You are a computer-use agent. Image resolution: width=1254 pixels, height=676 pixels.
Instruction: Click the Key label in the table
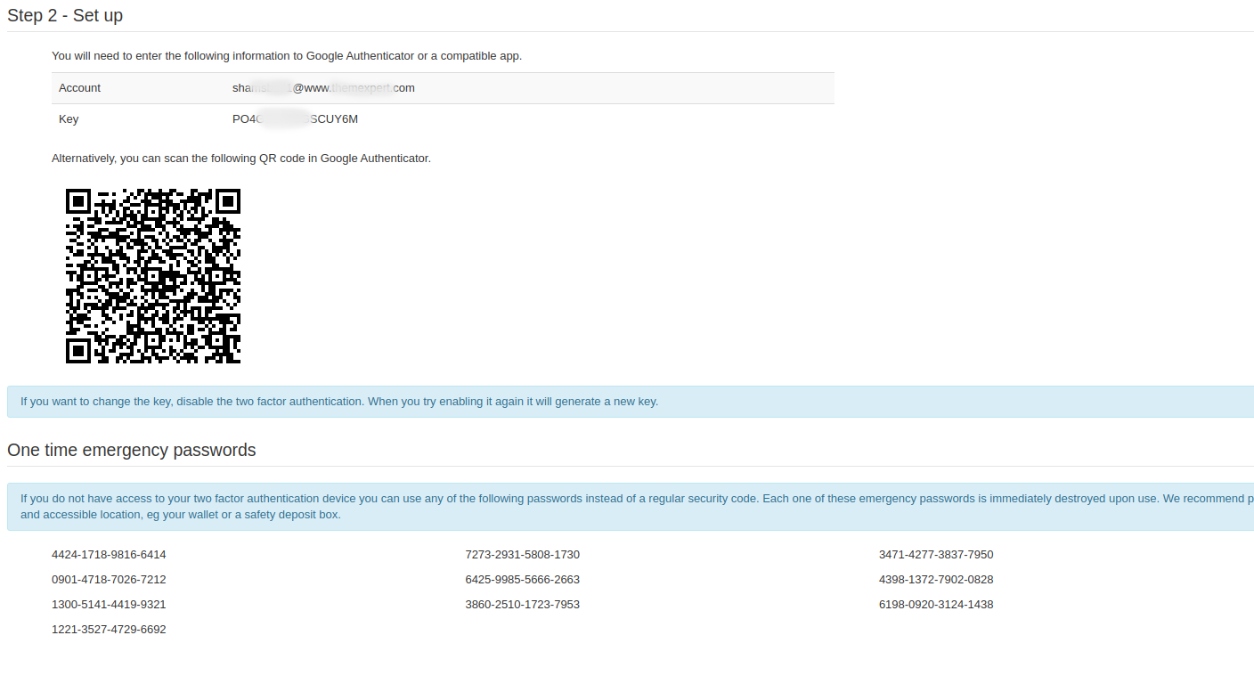[x=69, y=118]
